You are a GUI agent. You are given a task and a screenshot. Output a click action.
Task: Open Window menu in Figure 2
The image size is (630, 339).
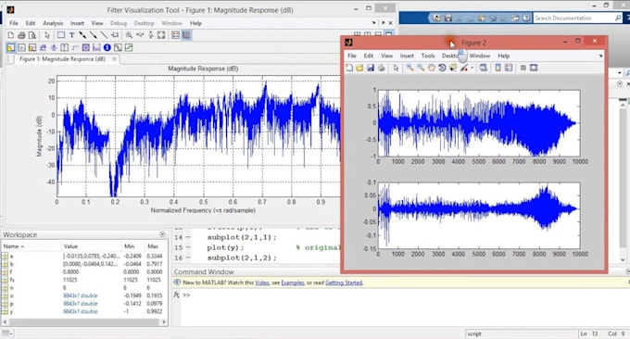click(480, 56)
